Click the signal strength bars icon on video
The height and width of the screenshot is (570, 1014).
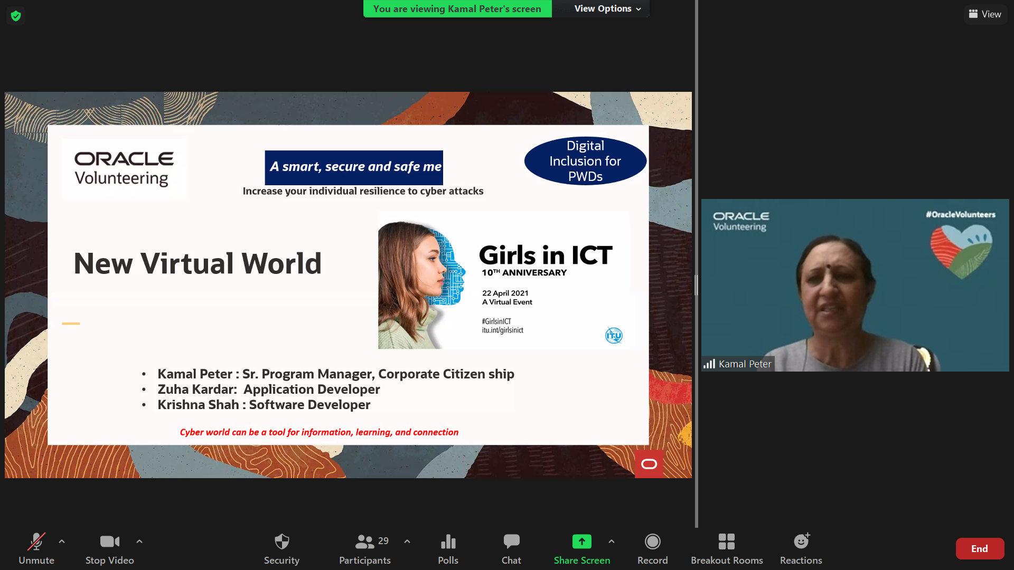tap(709, 364)
